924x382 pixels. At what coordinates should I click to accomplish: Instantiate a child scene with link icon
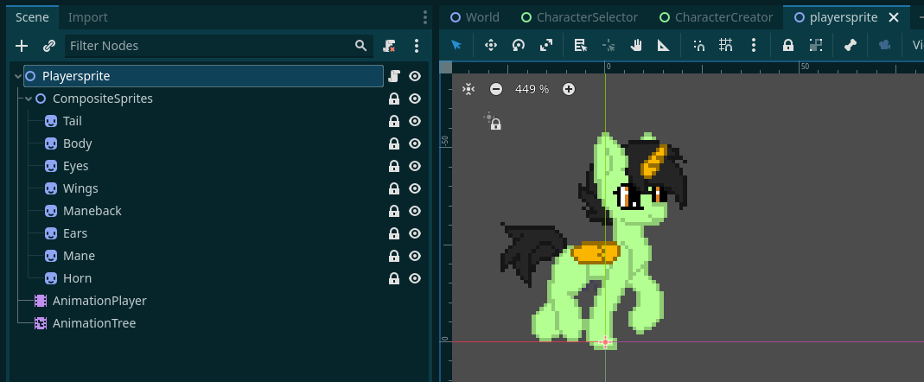(49, 46)
